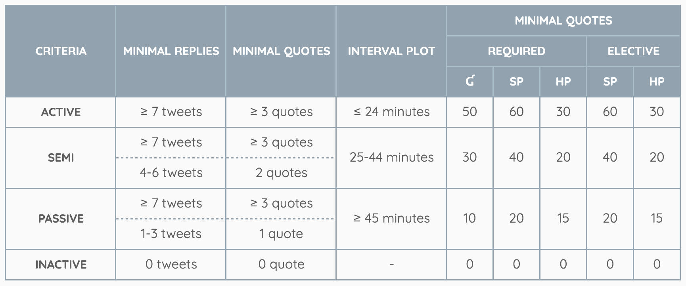This screenshot has width=686, height=286.
Task: Select the ELECTIVE sub-header
Action: (633, 51)
